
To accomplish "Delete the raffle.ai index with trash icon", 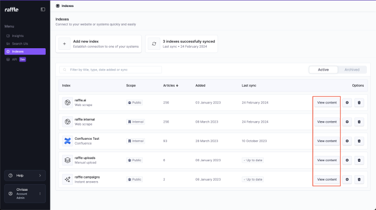I will (x=359, y=103).
